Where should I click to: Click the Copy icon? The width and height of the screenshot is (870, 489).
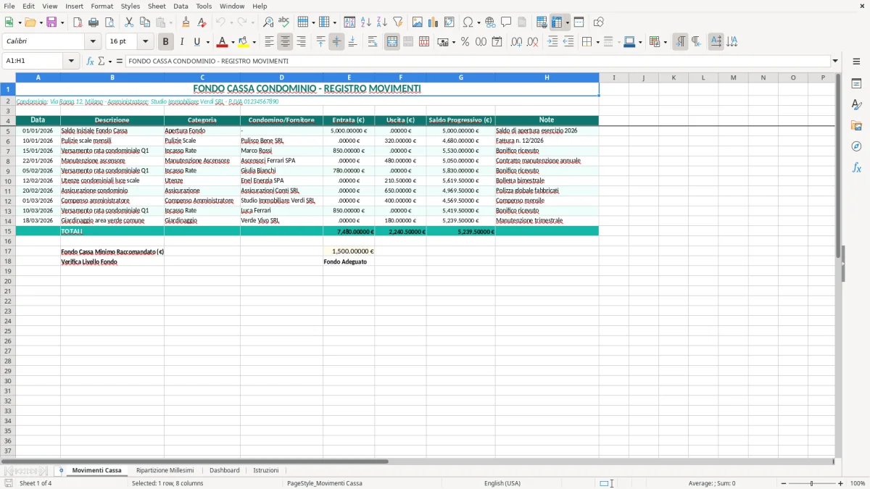pyautogui.click(x=145, y=22)
